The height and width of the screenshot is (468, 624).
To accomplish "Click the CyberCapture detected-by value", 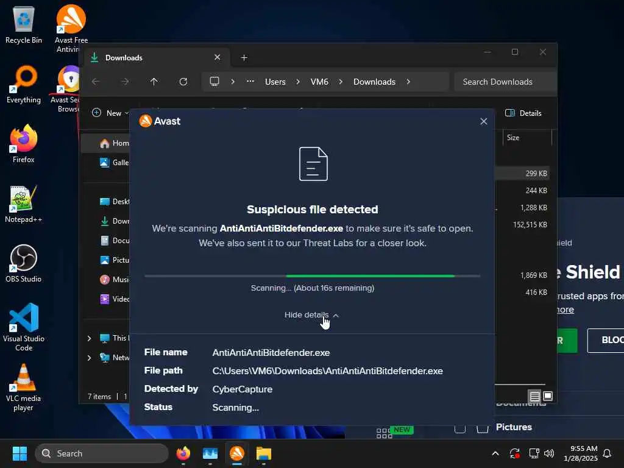I will click(x=243, y=389).
